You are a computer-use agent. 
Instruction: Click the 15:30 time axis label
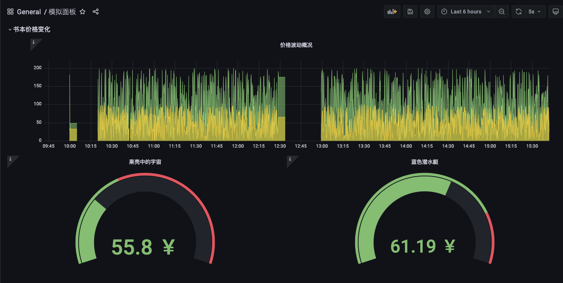point(532,146)
